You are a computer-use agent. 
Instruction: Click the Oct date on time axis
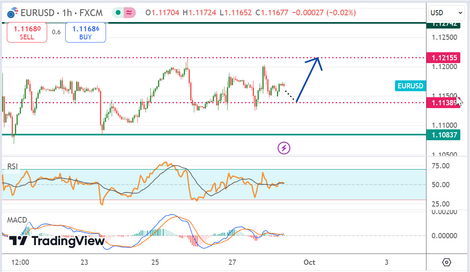tap(309, 262)
